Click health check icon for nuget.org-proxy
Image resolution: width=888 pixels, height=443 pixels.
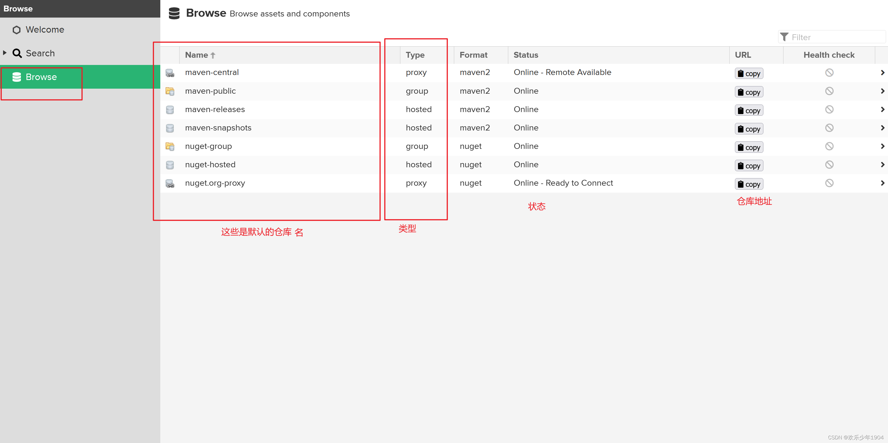[829, 183]
